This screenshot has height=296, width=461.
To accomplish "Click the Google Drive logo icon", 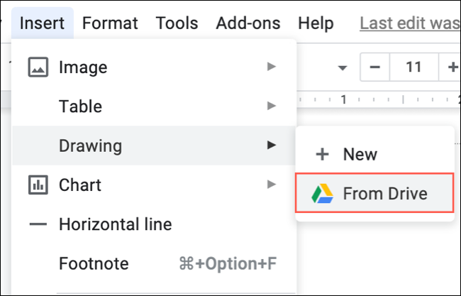I will coord(323,193).
